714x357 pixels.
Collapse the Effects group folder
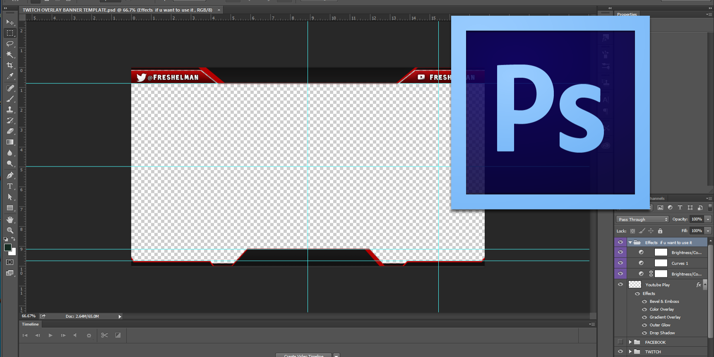pos(630,243)
